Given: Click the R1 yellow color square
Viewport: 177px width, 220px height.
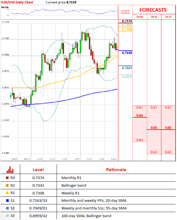Looking at the screenshot, I should [7, 193].
